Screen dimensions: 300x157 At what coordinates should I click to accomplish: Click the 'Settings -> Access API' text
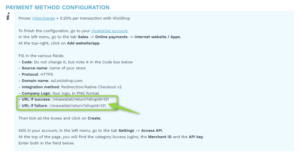tap(140, 131)
